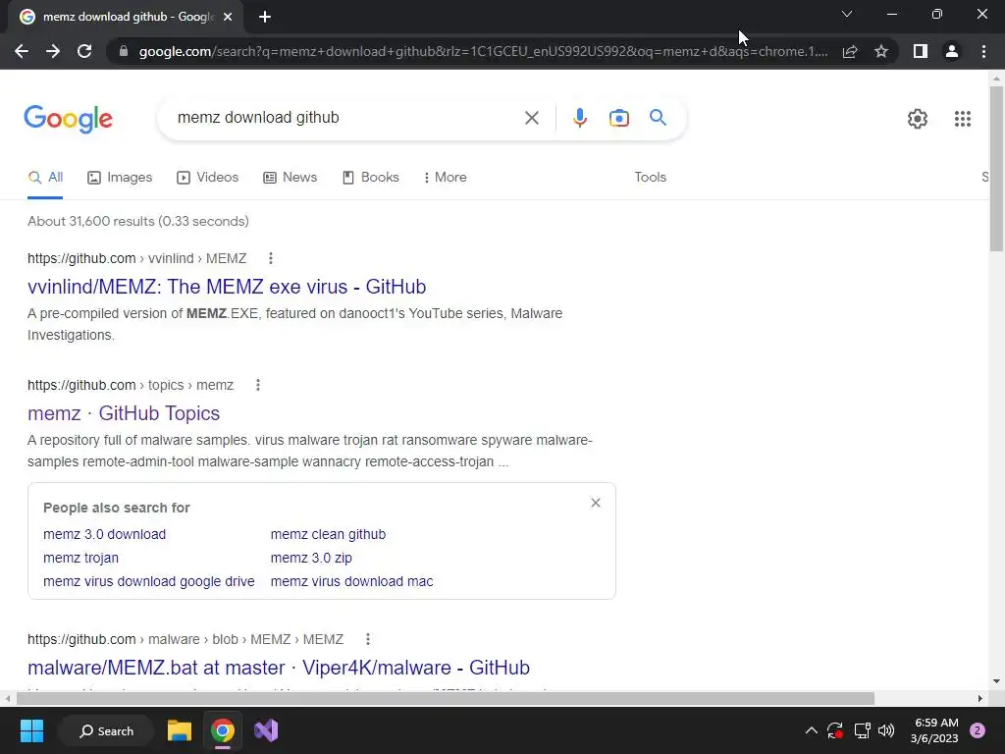Click the vertical scrollbar thumb
The height and width of the screenshot is (754, 1005).
(996, 168)
